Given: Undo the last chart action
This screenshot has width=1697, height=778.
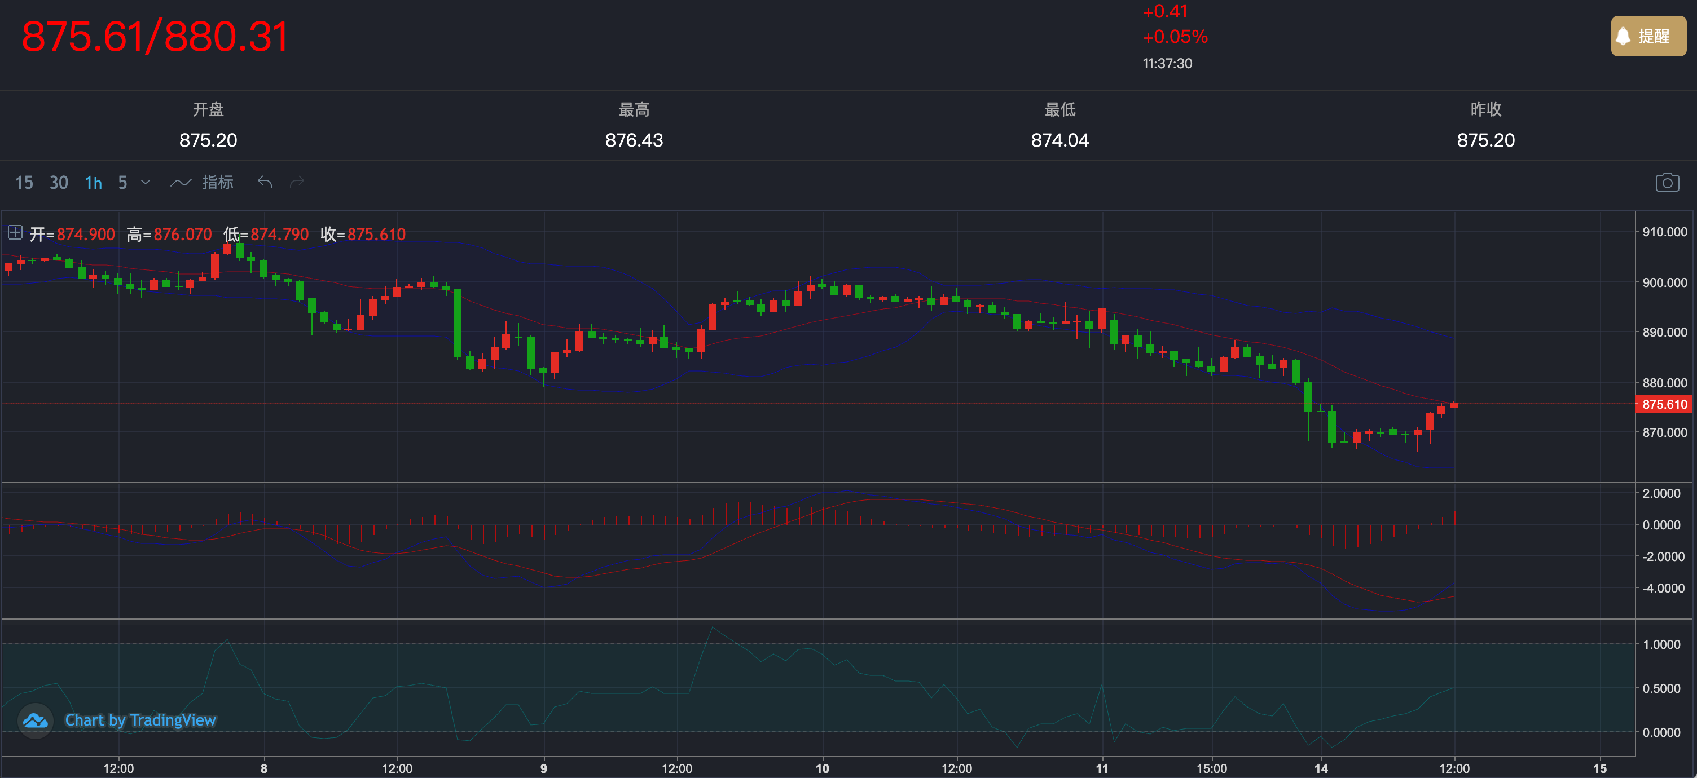Looking at the screenshot, I should pyautogui.click(x=265, y=182).
